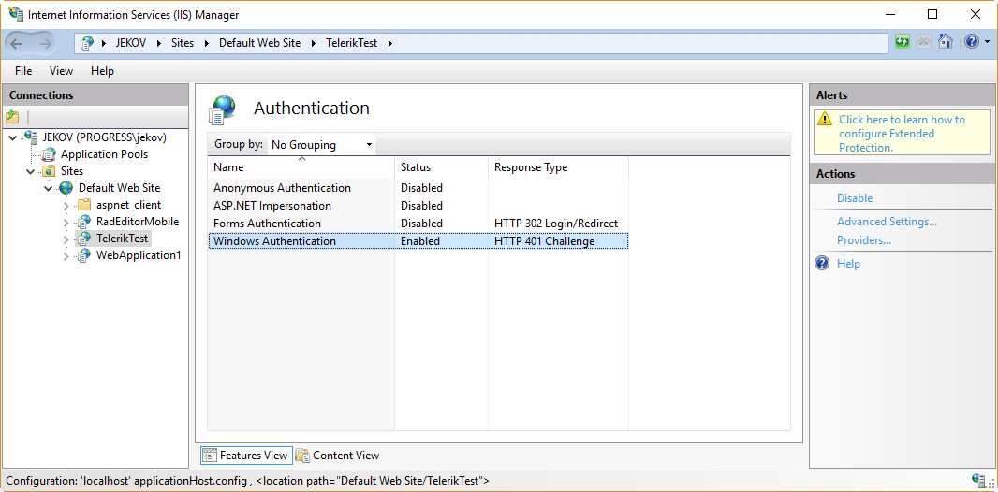Sort by the Response Type column header
The width and height of the screenshot is (998, 492).
[x=558, y=167]
